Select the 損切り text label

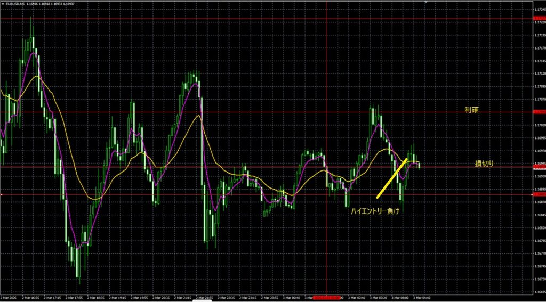[484, 164]
